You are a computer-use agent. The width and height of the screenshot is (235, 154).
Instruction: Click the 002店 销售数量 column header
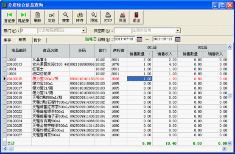click(190, 54)
